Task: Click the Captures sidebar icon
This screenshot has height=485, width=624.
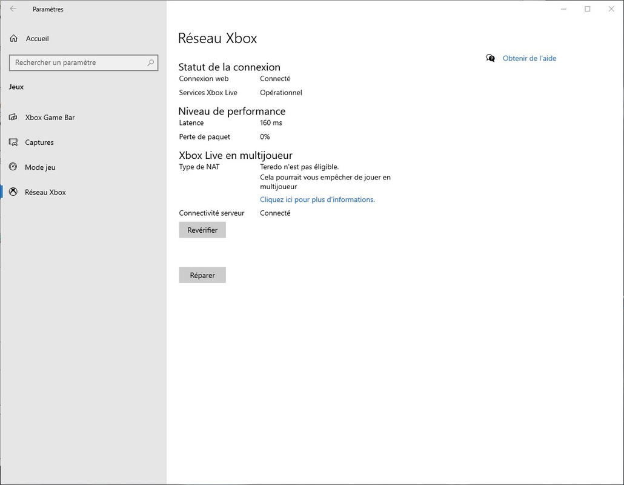Action: [x=13, y=142]
